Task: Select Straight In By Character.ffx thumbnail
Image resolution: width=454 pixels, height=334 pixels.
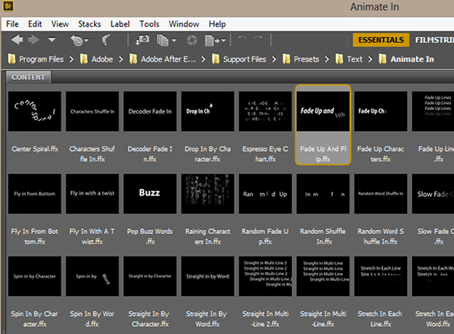Action: (x=150, y=276)
